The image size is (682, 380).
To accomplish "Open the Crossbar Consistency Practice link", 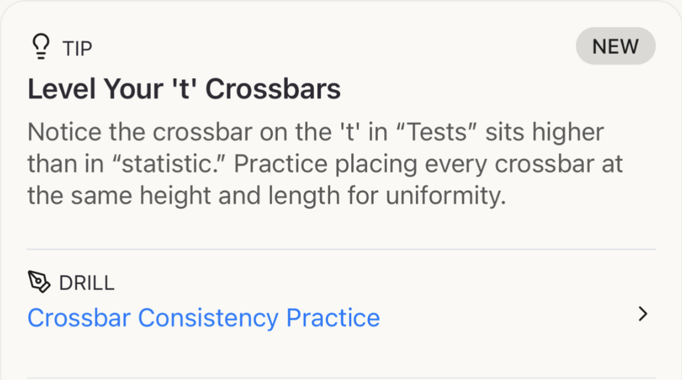I will tap(203, 318).
